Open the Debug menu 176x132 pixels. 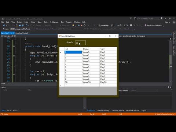[33, 22]
